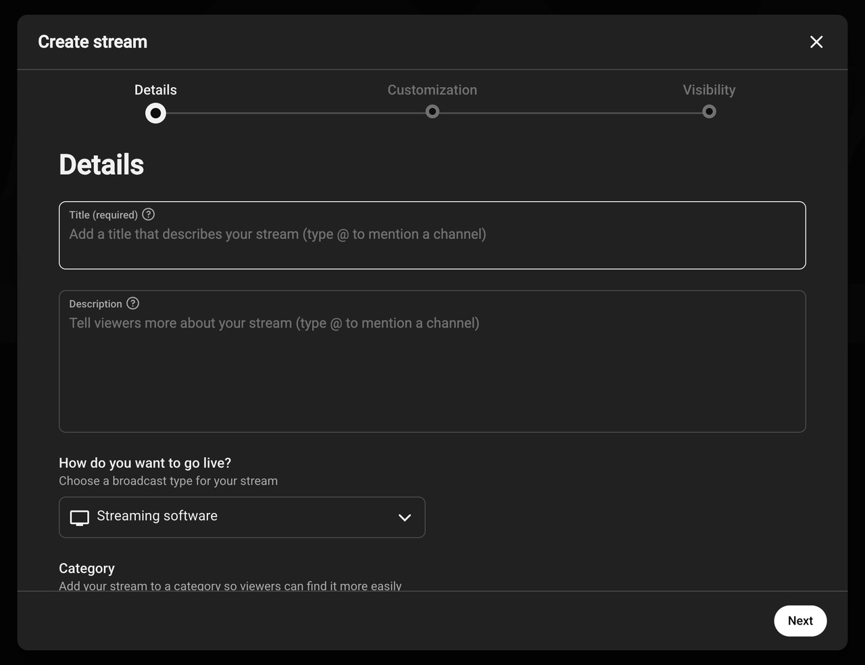Expand the Streaming software dropdown chevron

pyautogui.click(x=405, y=518)
